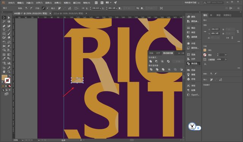Select the Type tool
This screenshot has width=243, height=142.
[x=4, y=30]
